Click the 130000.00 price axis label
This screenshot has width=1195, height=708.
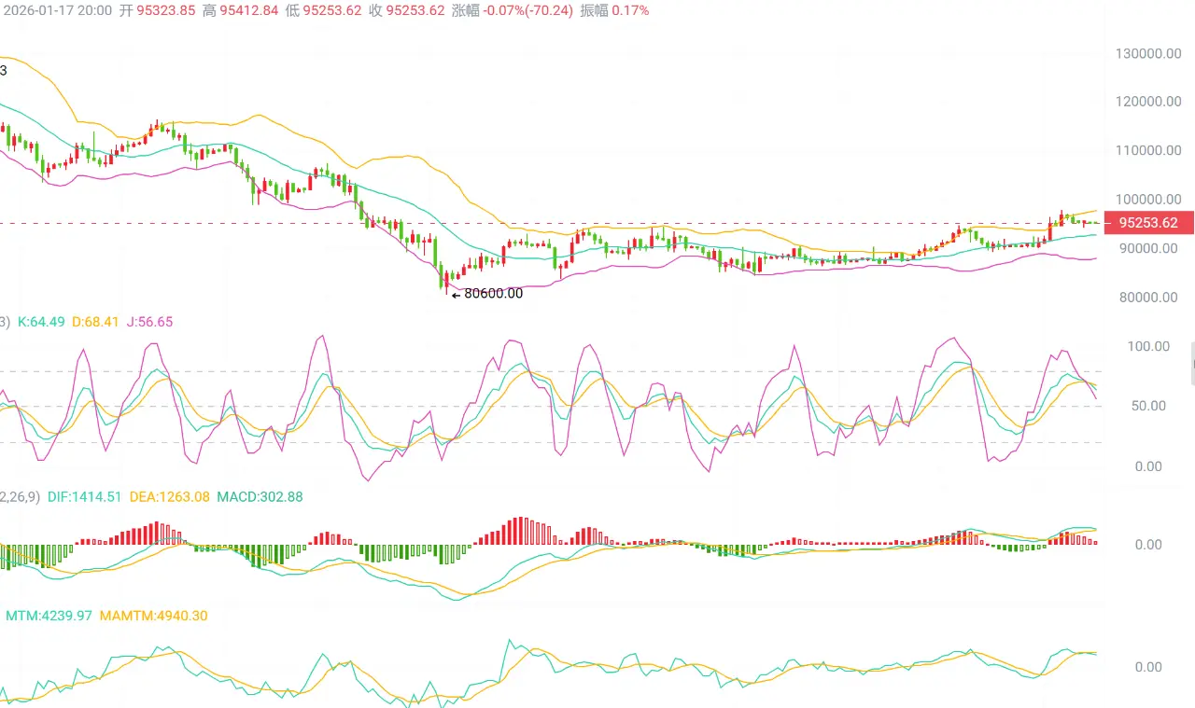[1148, 53]
